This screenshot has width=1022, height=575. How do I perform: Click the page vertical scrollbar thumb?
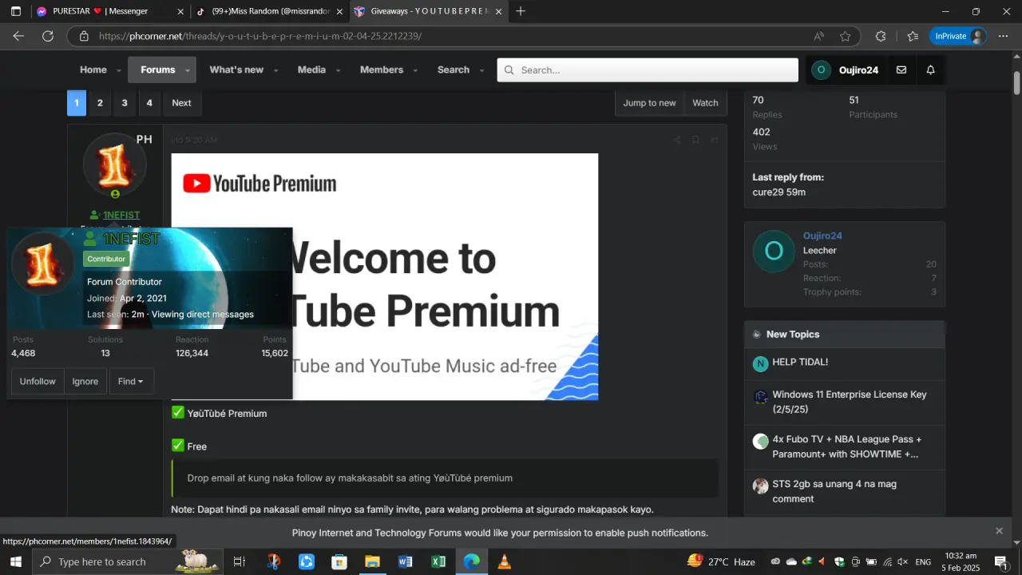[x=1017, y=82]
